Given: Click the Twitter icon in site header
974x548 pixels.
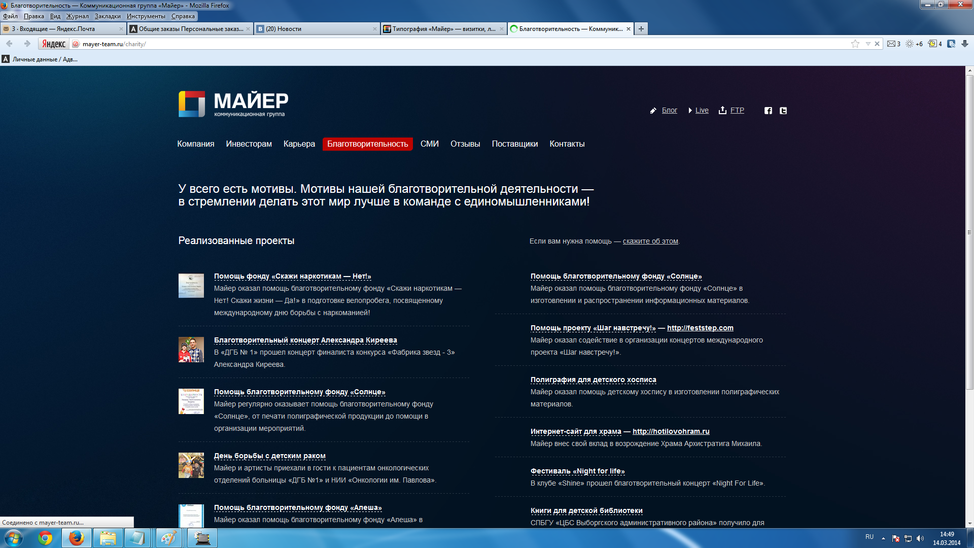Looking at the screenshot, I should 783,111.
